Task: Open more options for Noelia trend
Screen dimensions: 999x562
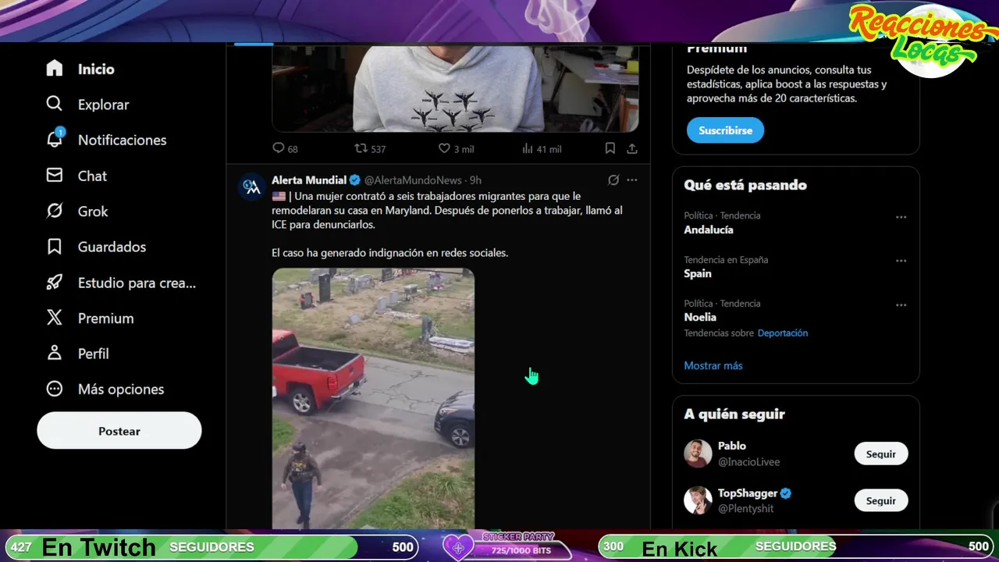Action: pyautogui.click(x=901, y=305)
